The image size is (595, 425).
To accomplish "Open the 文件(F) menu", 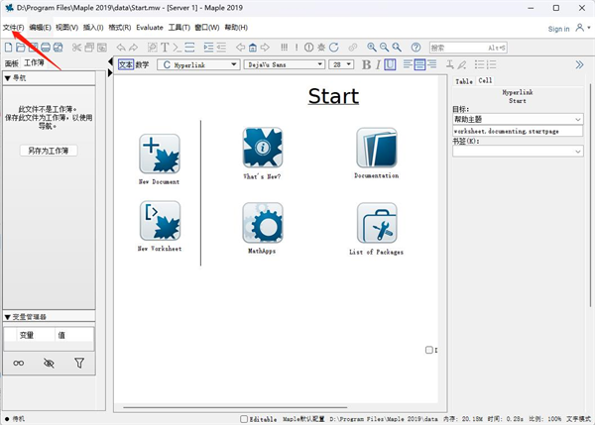I will 14,27.
